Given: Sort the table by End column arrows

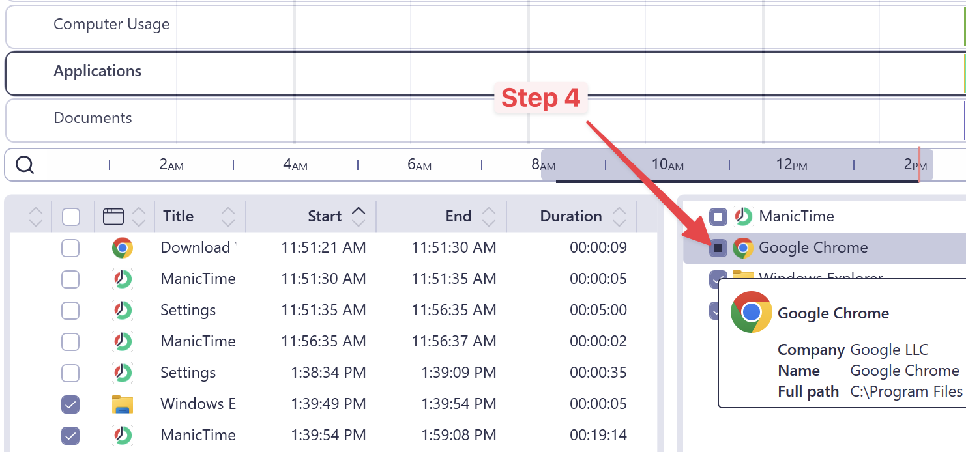Looking at the screenshot, I should tap(489, 216).
